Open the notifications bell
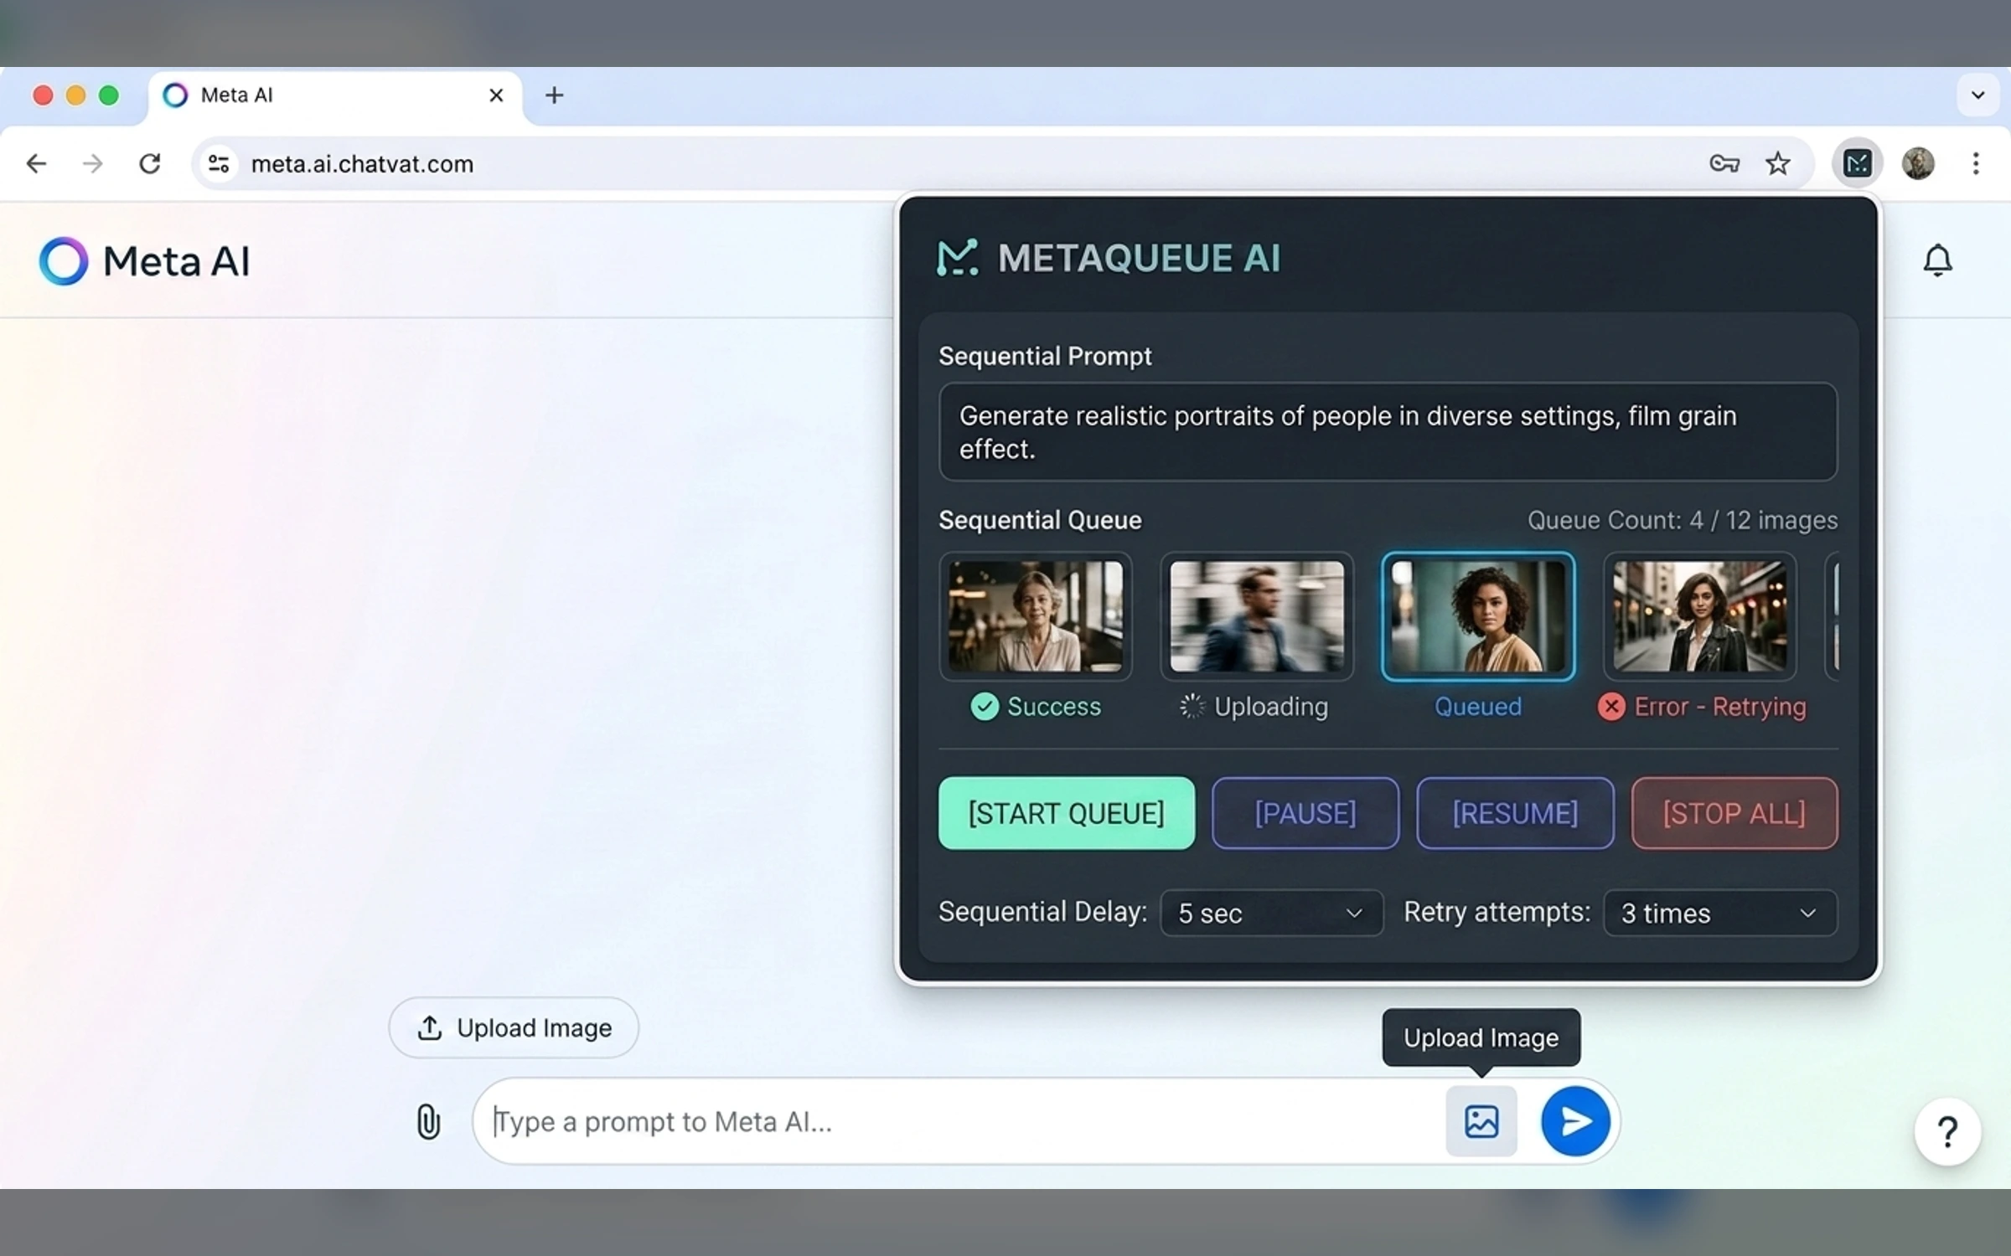The height and width of the screenshot is (1256, 2011). [x=1937, y=260]
